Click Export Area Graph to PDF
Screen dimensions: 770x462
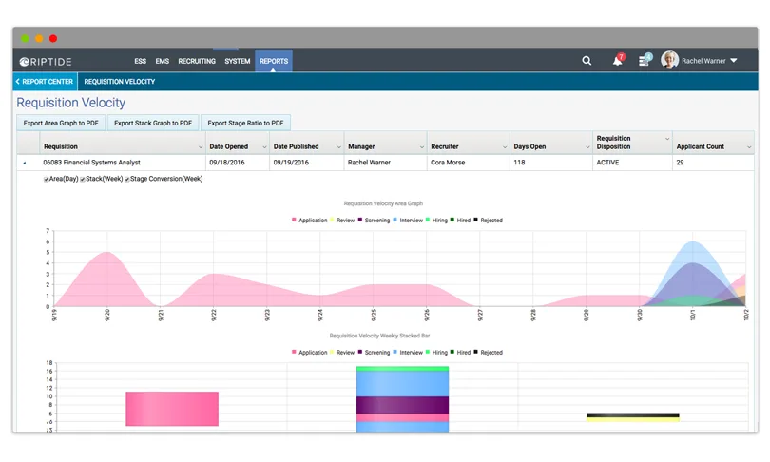(61, 123)
